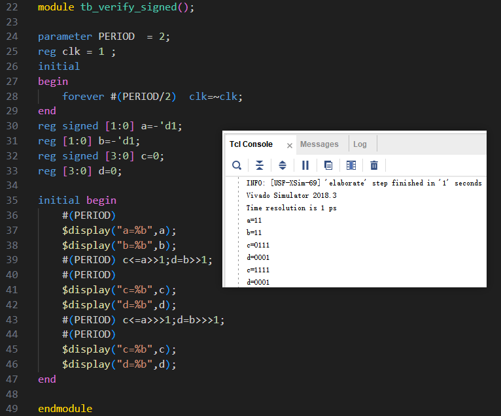501x416 pixels.
Task: Open the Log tab
Action: coord(360,144)
